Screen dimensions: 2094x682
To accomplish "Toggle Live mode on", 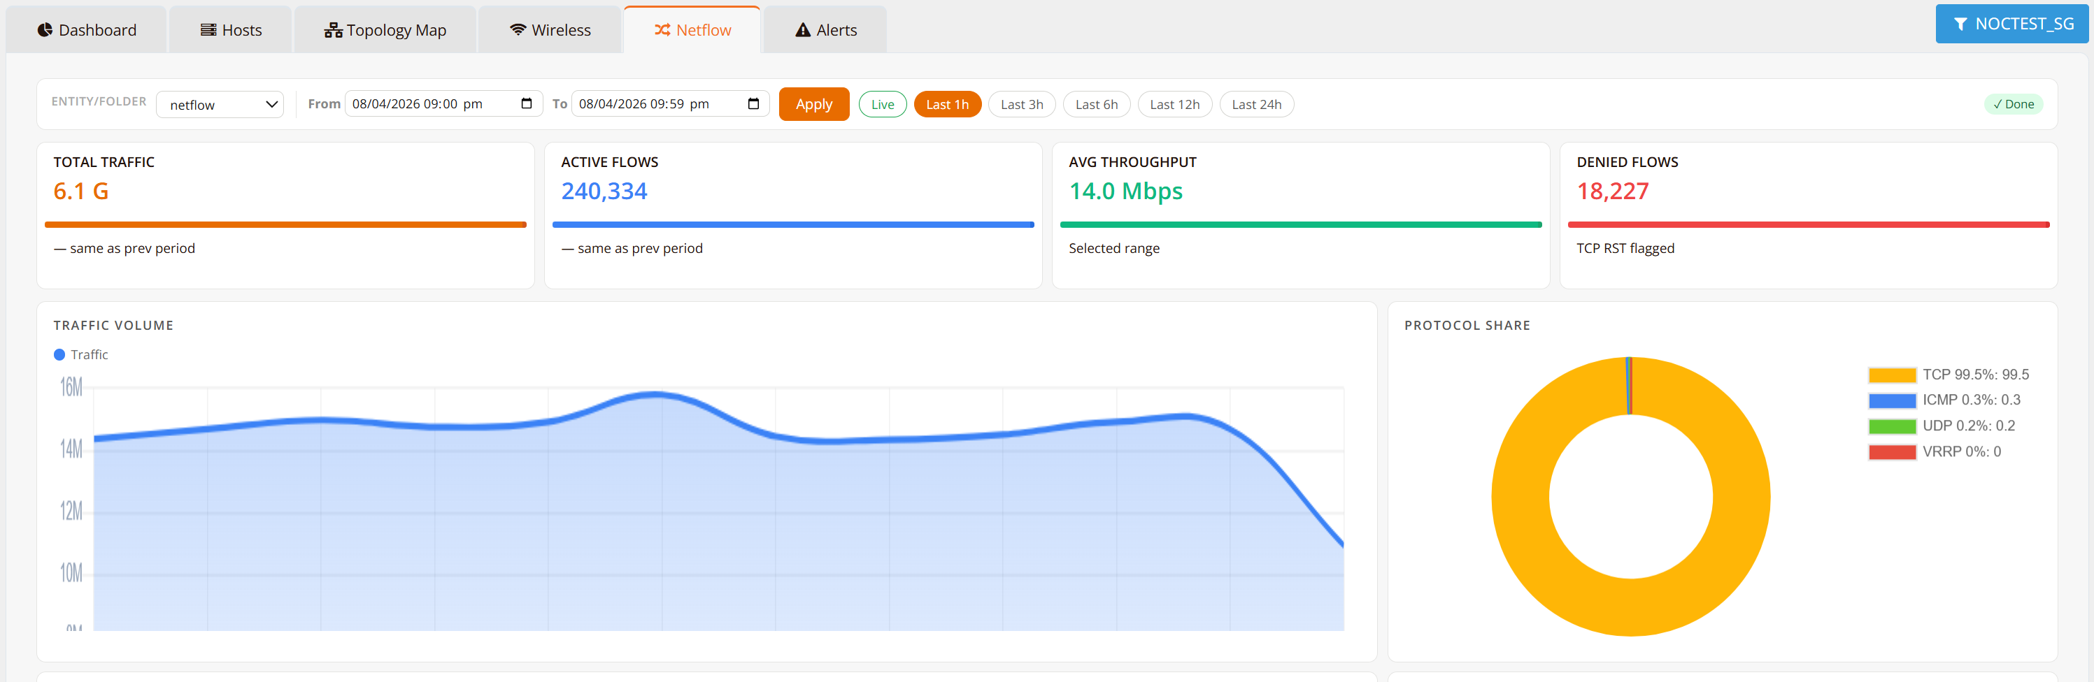I will [x=882, y=105].
